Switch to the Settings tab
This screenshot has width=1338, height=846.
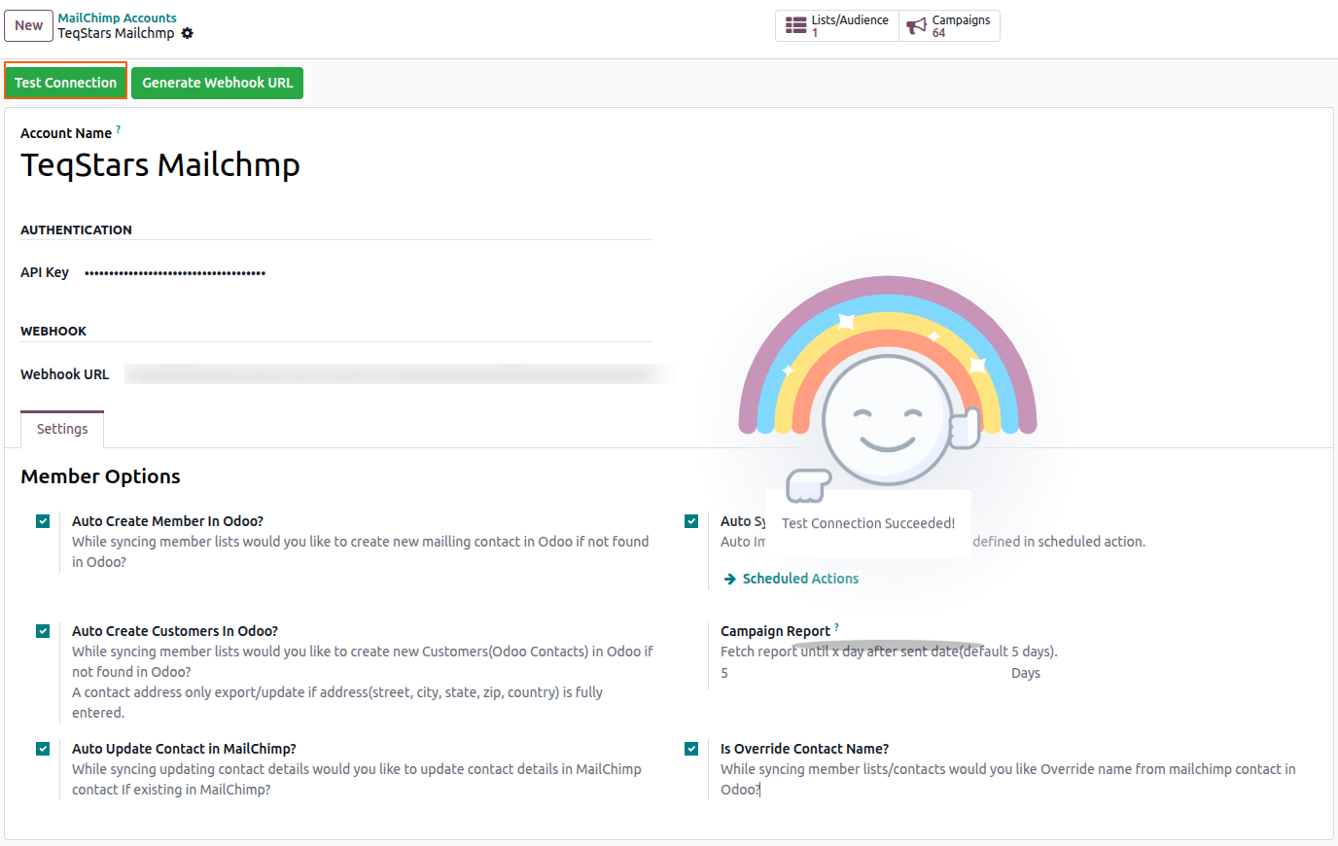click(x=62, y=429)
